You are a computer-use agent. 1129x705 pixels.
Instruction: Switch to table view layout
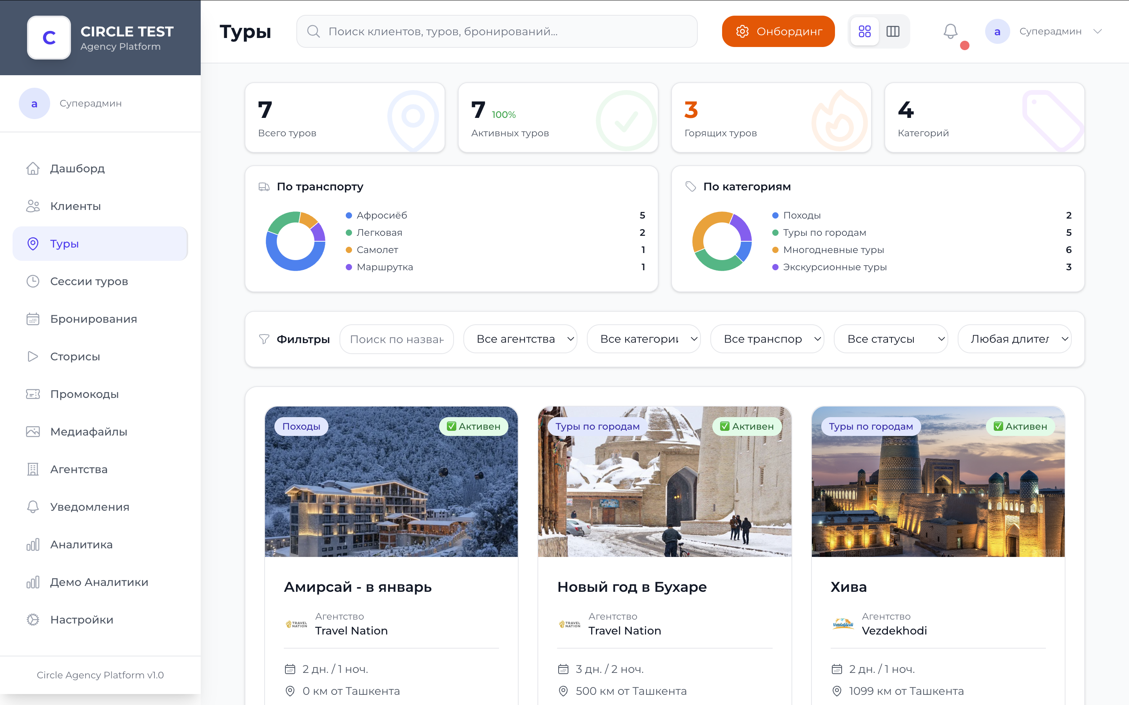(894, 31)
